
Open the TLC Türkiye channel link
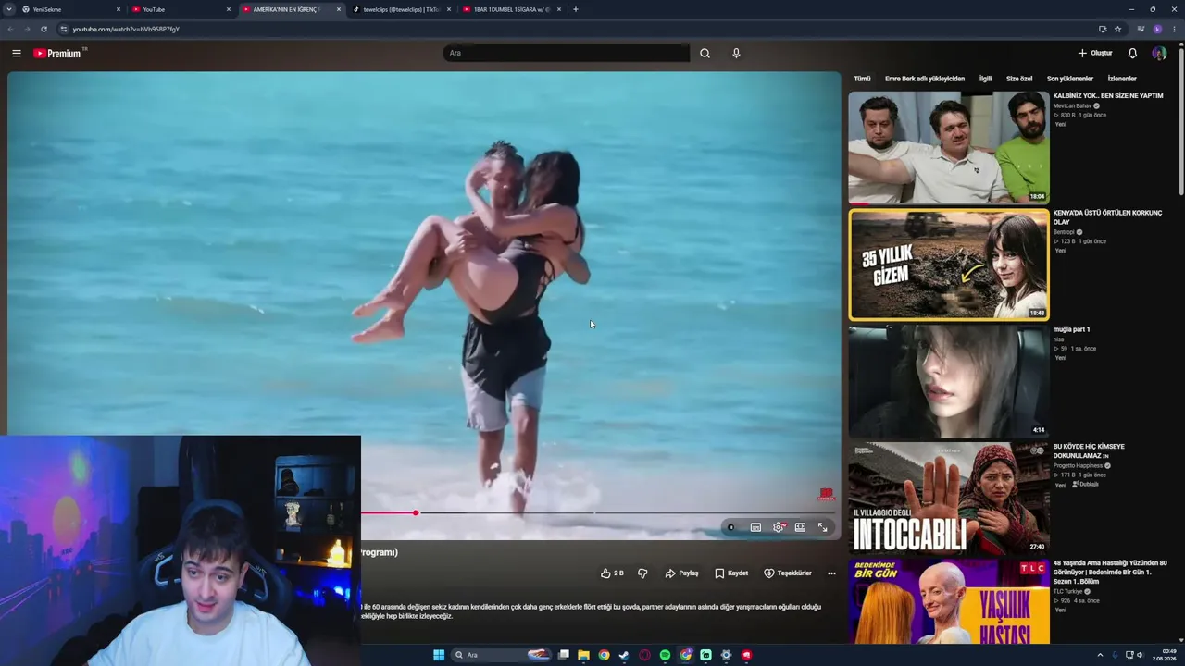pyautogui.click(x=1068, y=592)
